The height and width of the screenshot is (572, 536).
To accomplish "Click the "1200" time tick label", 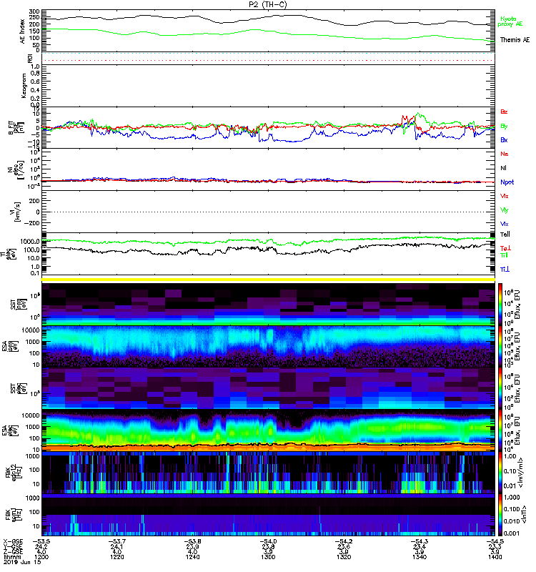I will 41,557.
